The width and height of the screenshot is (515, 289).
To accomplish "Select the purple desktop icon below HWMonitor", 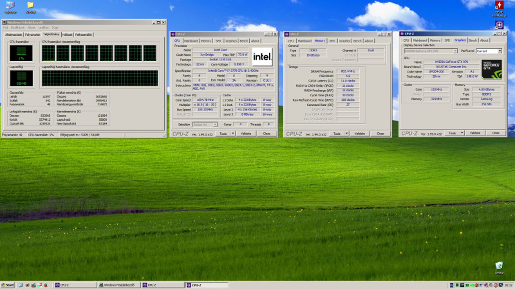I will (x=500, y=24).
